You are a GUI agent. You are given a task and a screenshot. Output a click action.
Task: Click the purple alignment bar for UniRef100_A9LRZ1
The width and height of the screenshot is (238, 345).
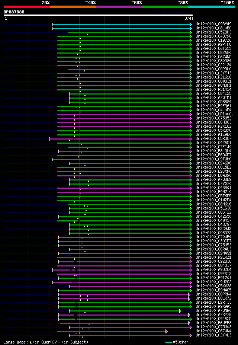[123, 258]
